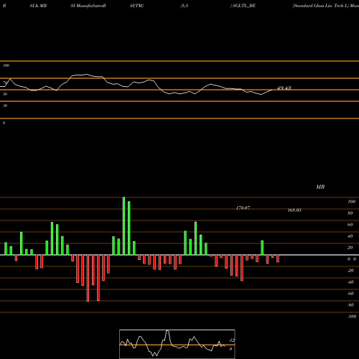The image size is (359, 359).
Task: Click the 70 level label on RSI axis
Action: (x=5, y=83)
